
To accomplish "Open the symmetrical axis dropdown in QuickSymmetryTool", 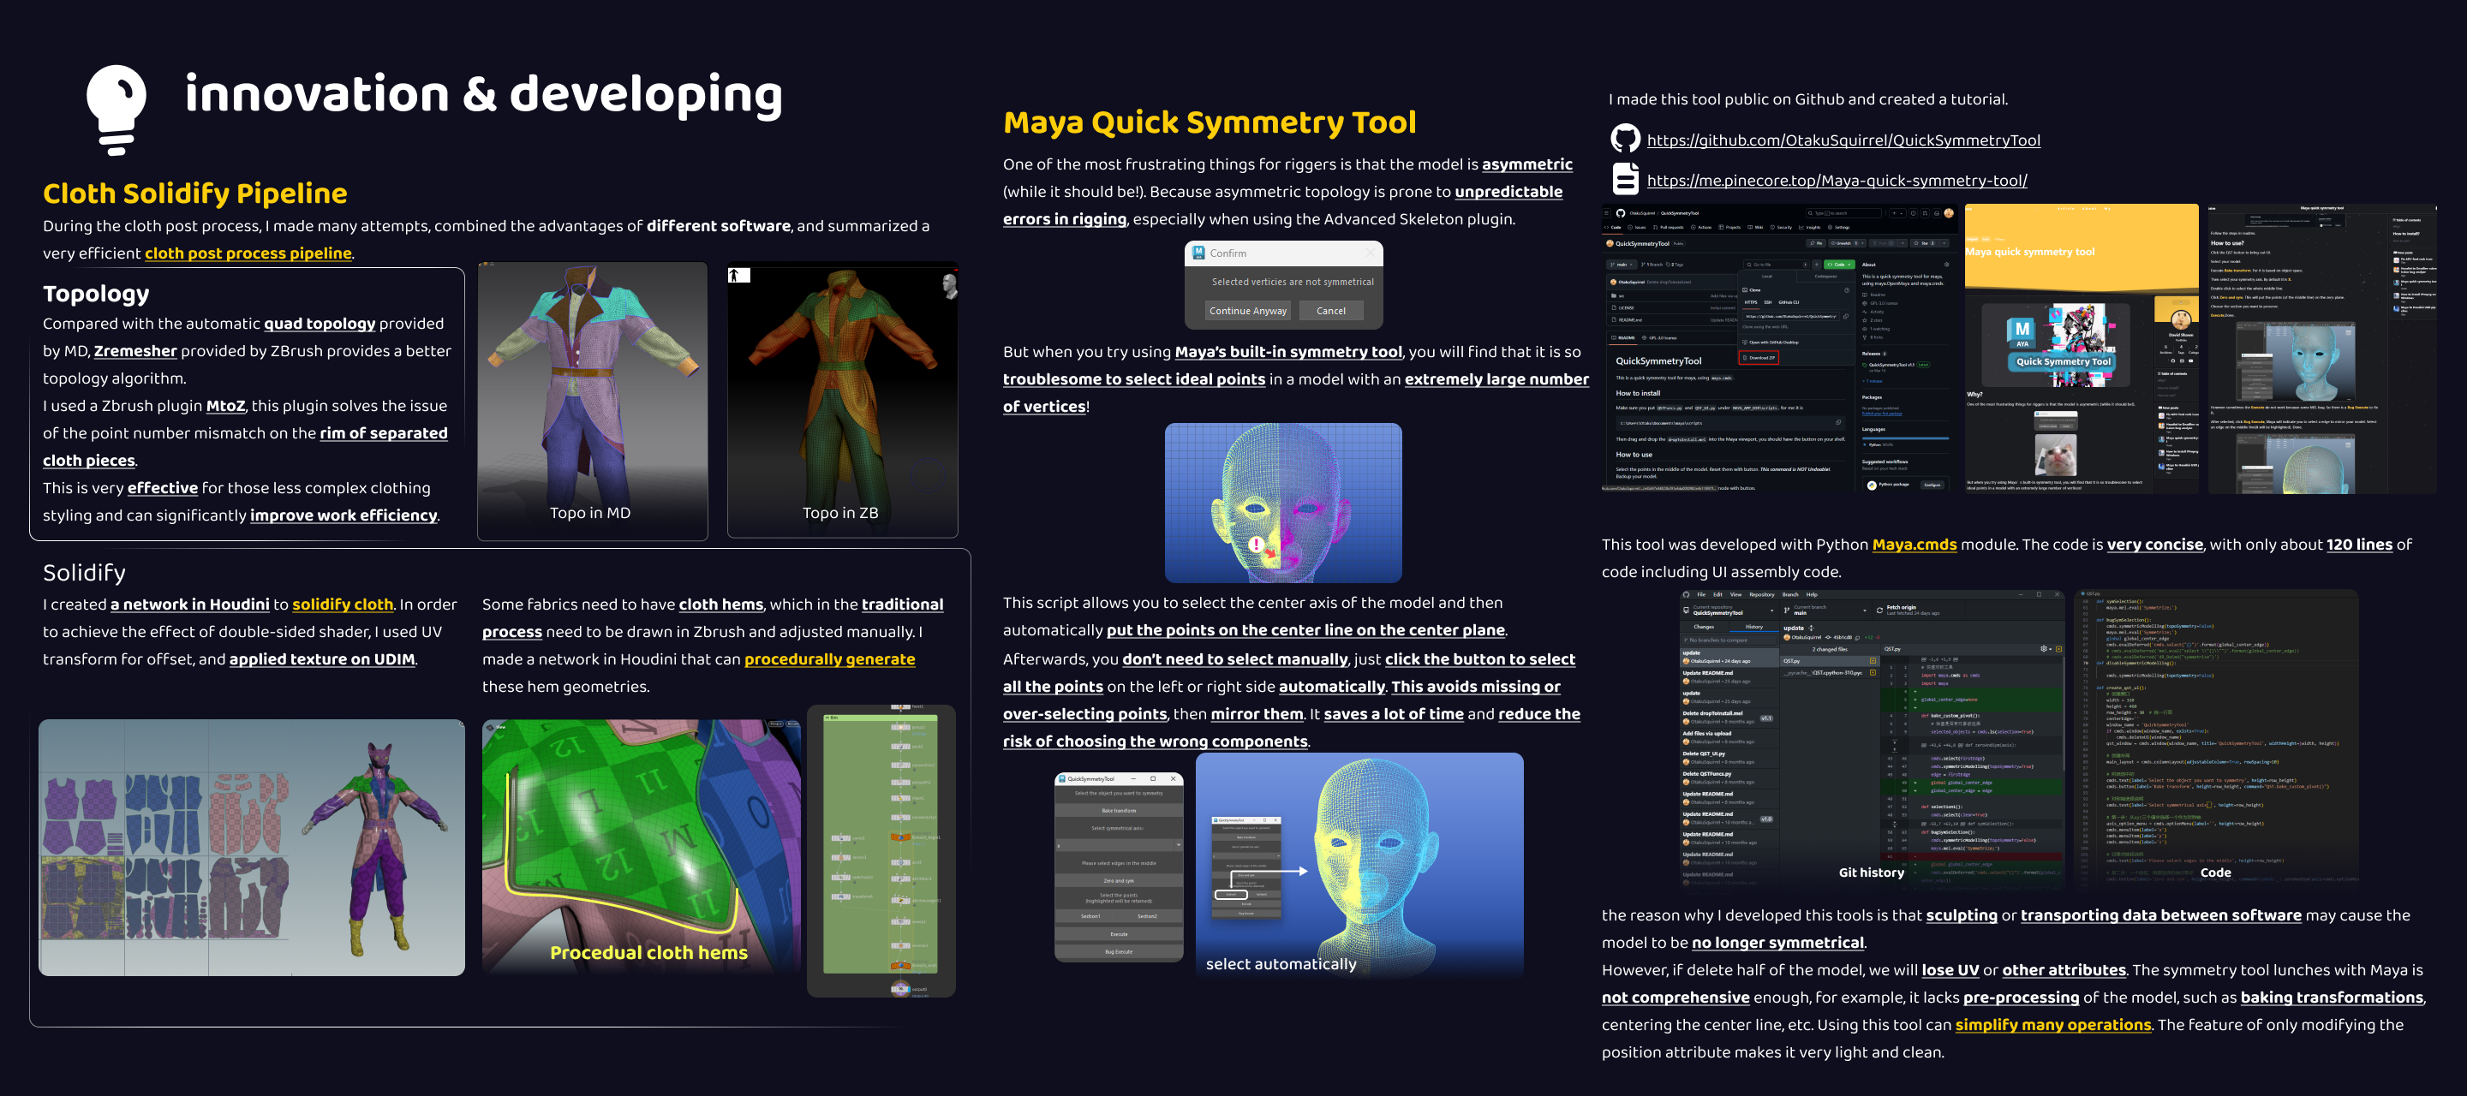I will (1179, 845).
